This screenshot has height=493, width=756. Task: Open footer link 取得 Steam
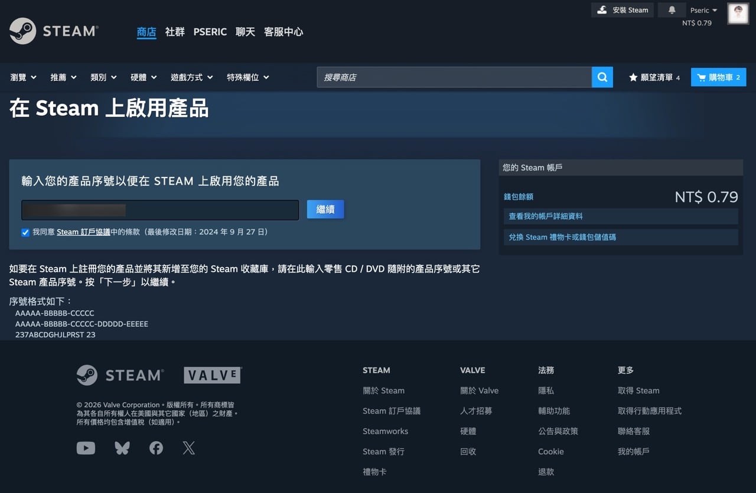(x=638, y=390)
